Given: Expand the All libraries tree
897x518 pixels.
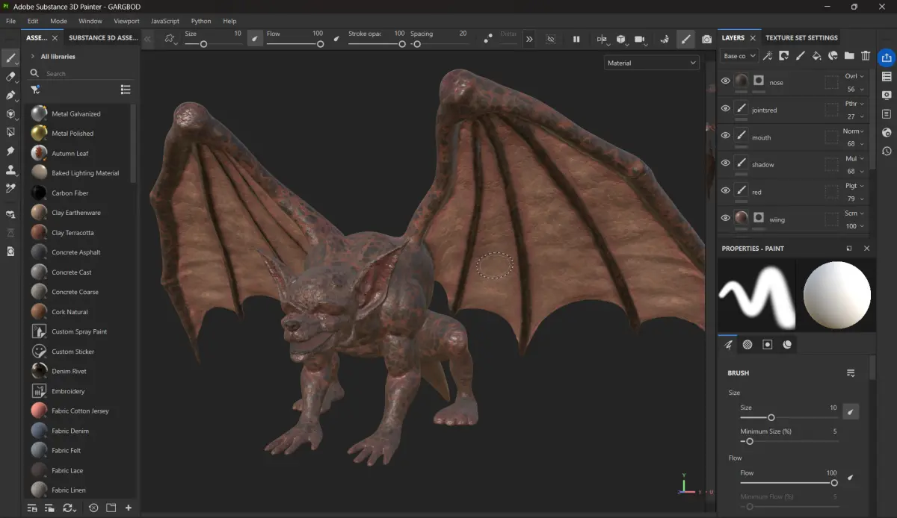Looking at the screenshot, I should click(32, 57).
